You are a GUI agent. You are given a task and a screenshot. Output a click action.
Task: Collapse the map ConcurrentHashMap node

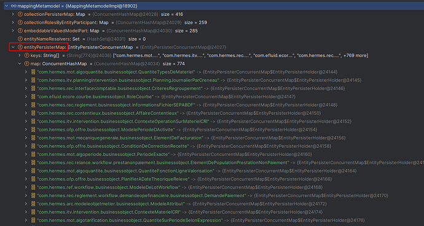click(x=20, y=64)
